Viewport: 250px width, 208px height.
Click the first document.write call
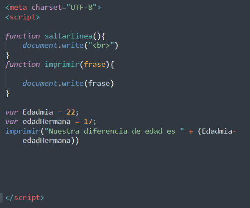coord(70,46)
